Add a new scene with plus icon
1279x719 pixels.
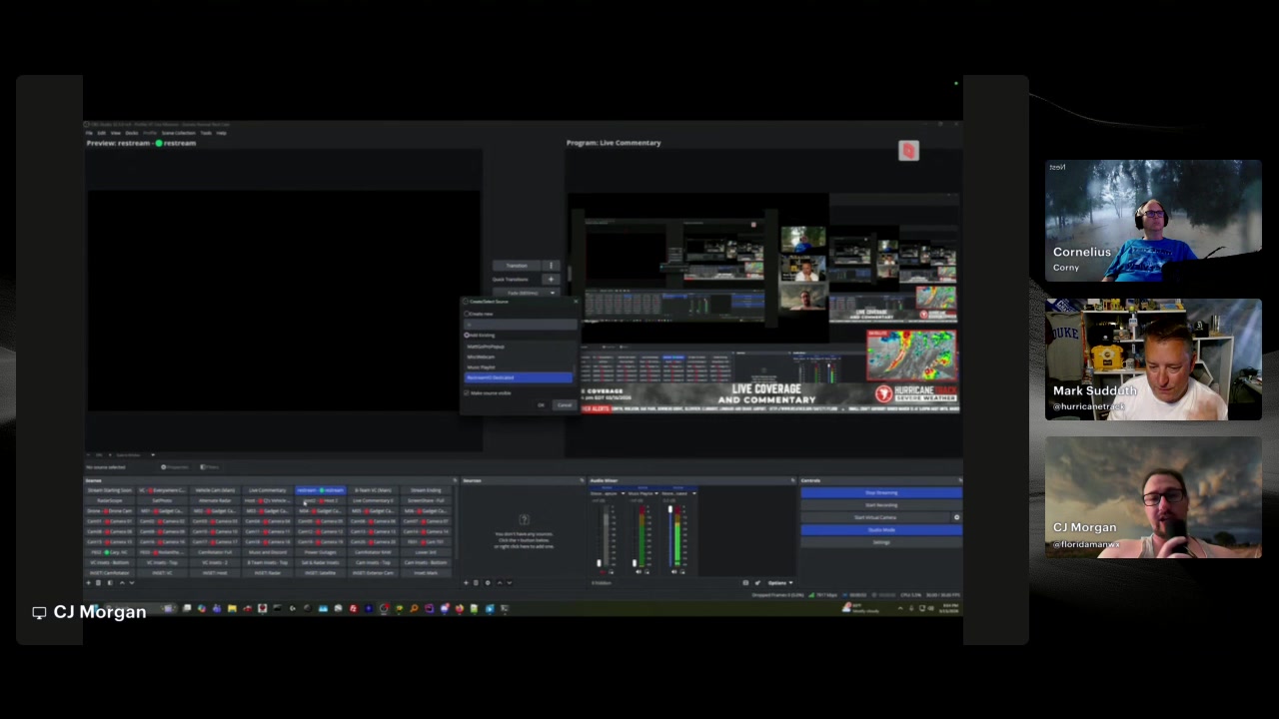pos(89,582)
